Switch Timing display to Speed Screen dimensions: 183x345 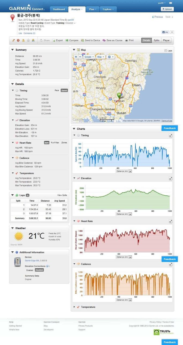pyautogui.click(x=64, y=90)
